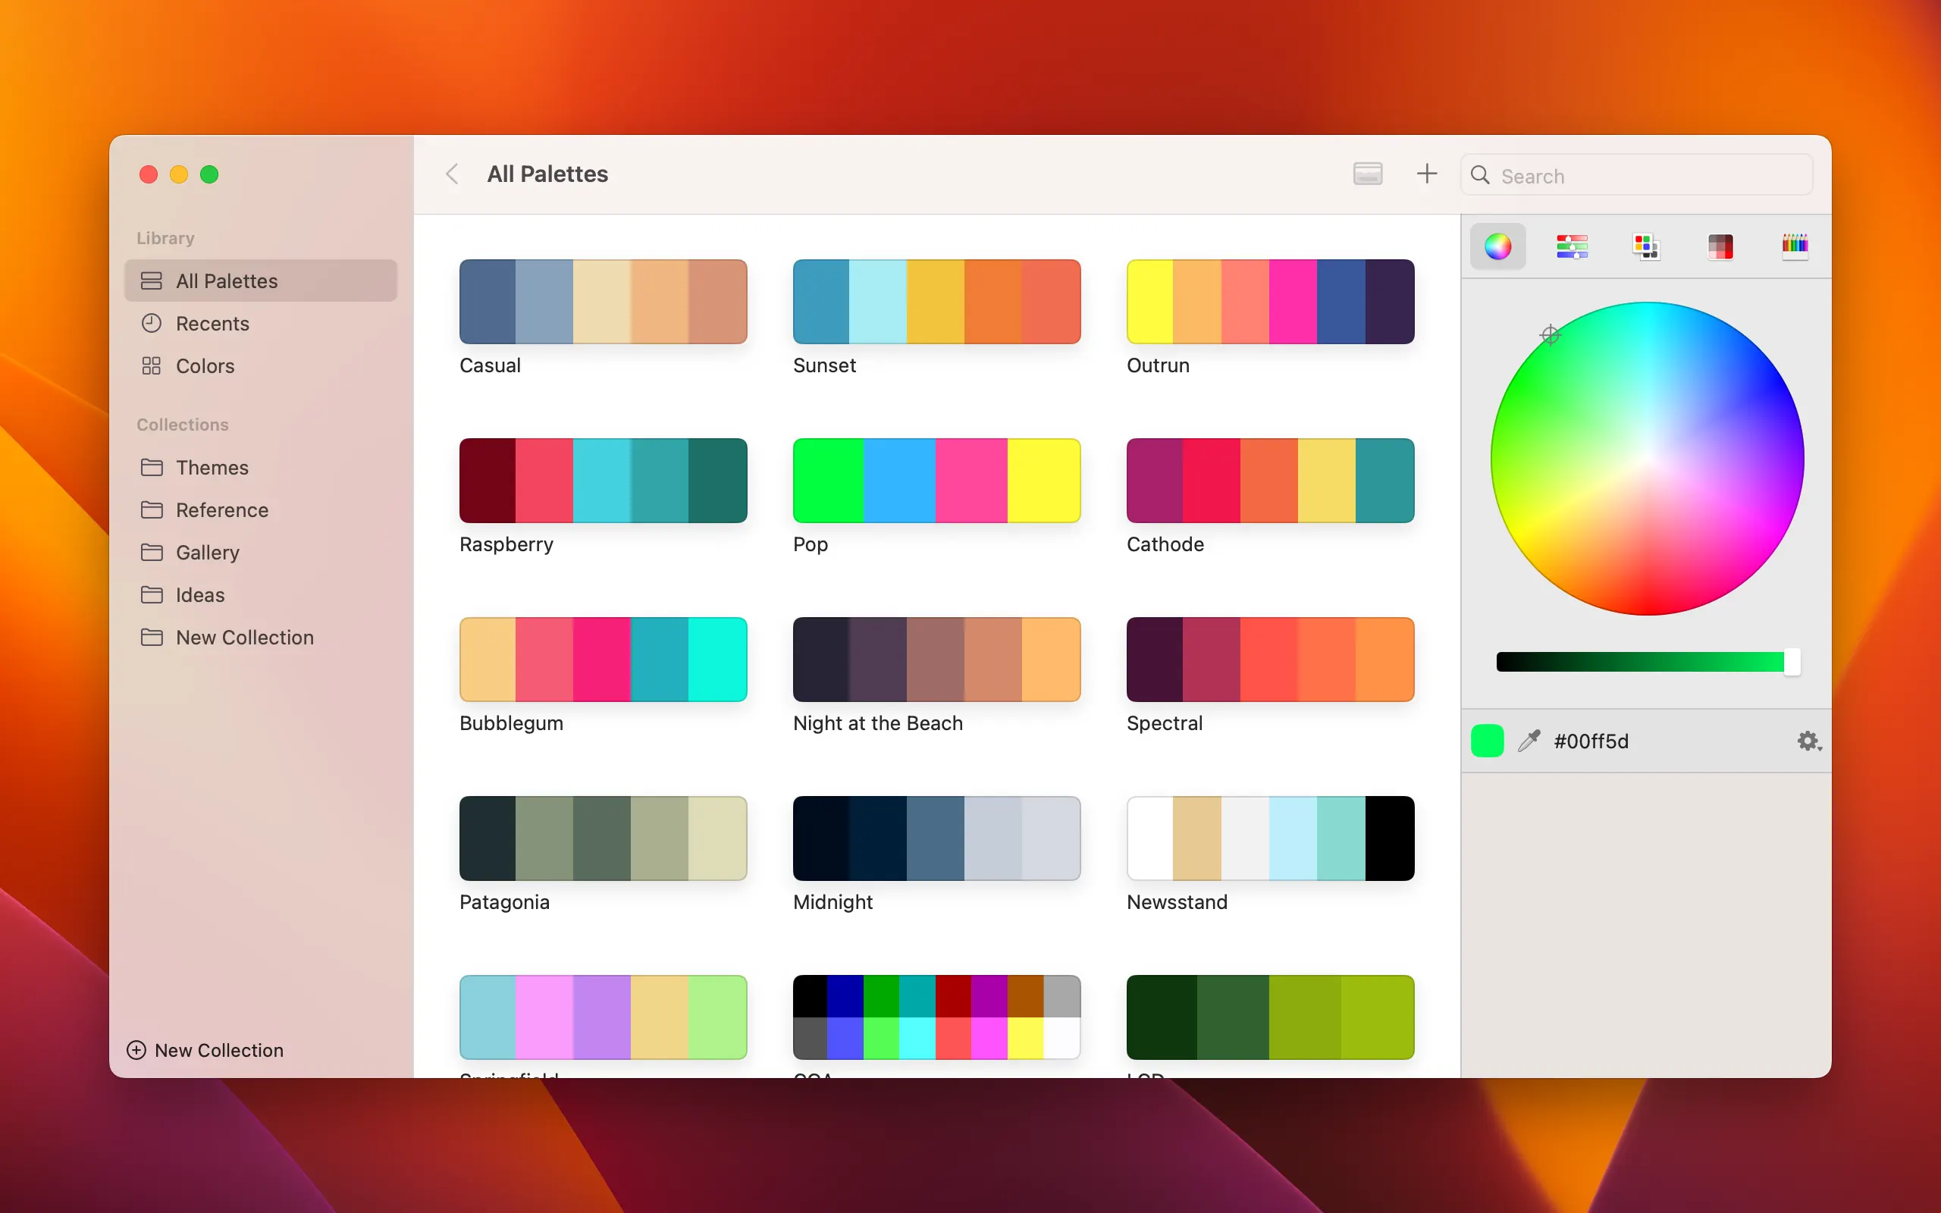Add a new palette with the plus icon
The height and width of the screenshot is (1213, 1941).
[x=1426, y=174]
